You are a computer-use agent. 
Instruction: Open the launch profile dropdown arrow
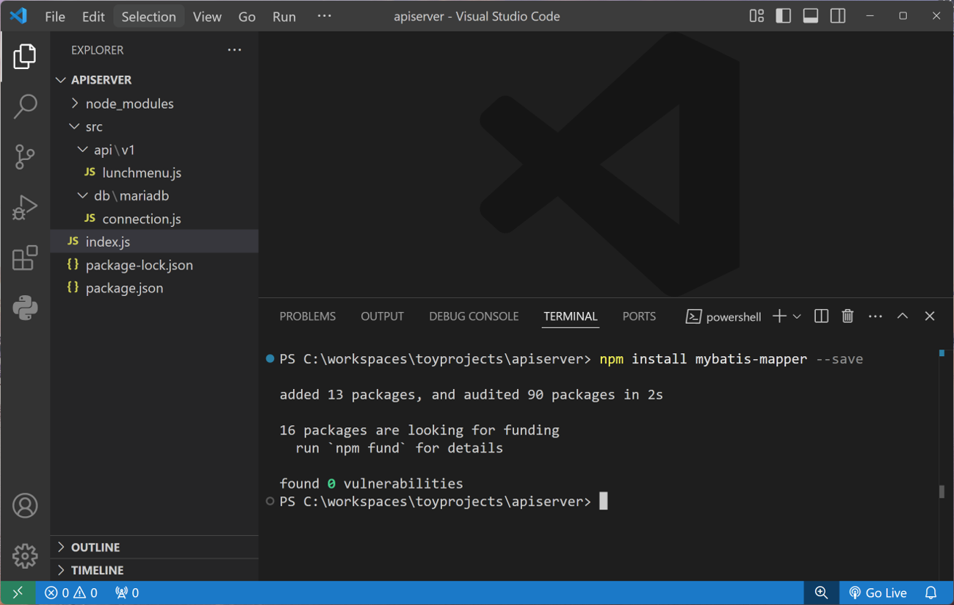point(797,316)
